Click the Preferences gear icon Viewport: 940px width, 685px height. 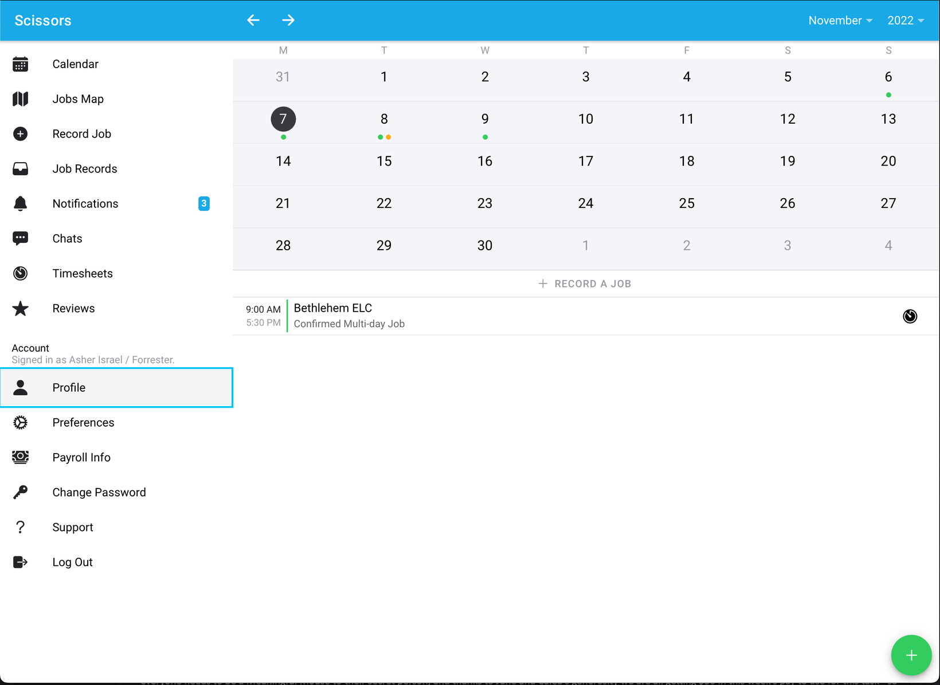coord(21,422)
